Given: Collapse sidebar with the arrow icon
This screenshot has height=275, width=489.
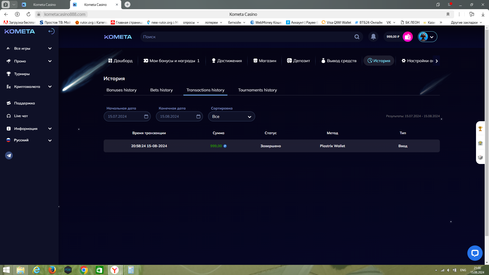Looking at the screenshot, I should click(x=51, y=31).
